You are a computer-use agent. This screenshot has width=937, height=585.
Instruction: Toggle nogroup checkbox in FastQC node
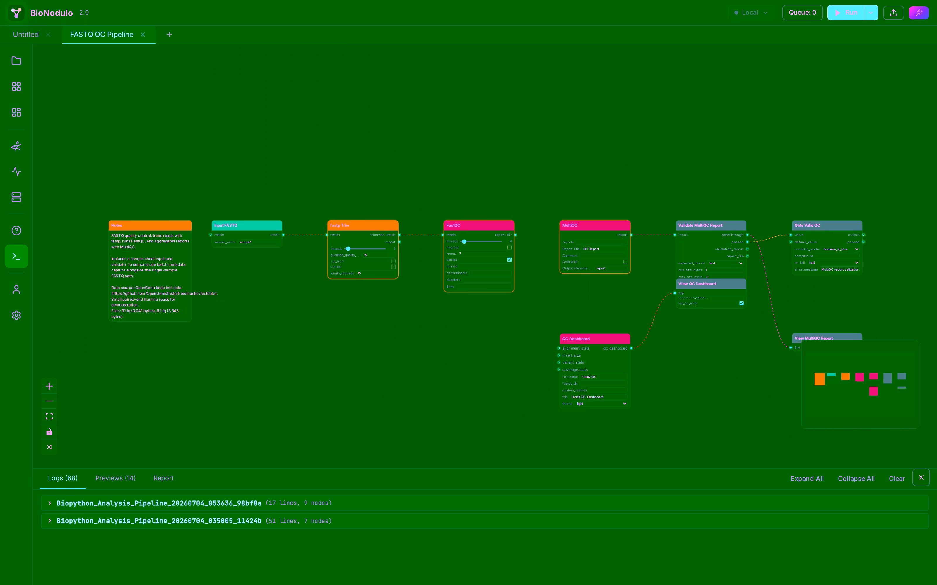coord(509,247)
